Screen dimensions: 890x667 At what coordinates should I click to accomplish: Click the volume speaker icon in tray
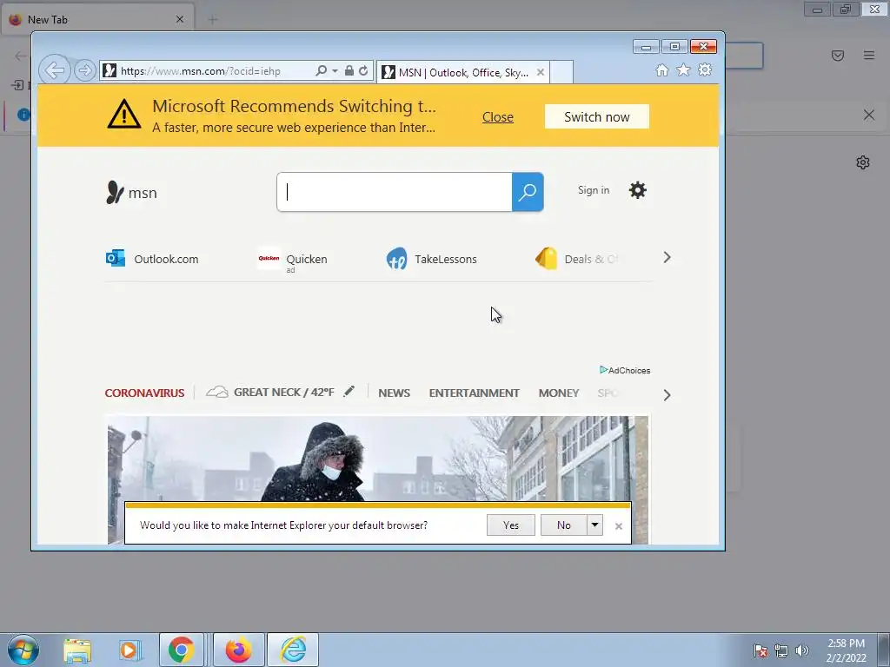pos(802,650)
